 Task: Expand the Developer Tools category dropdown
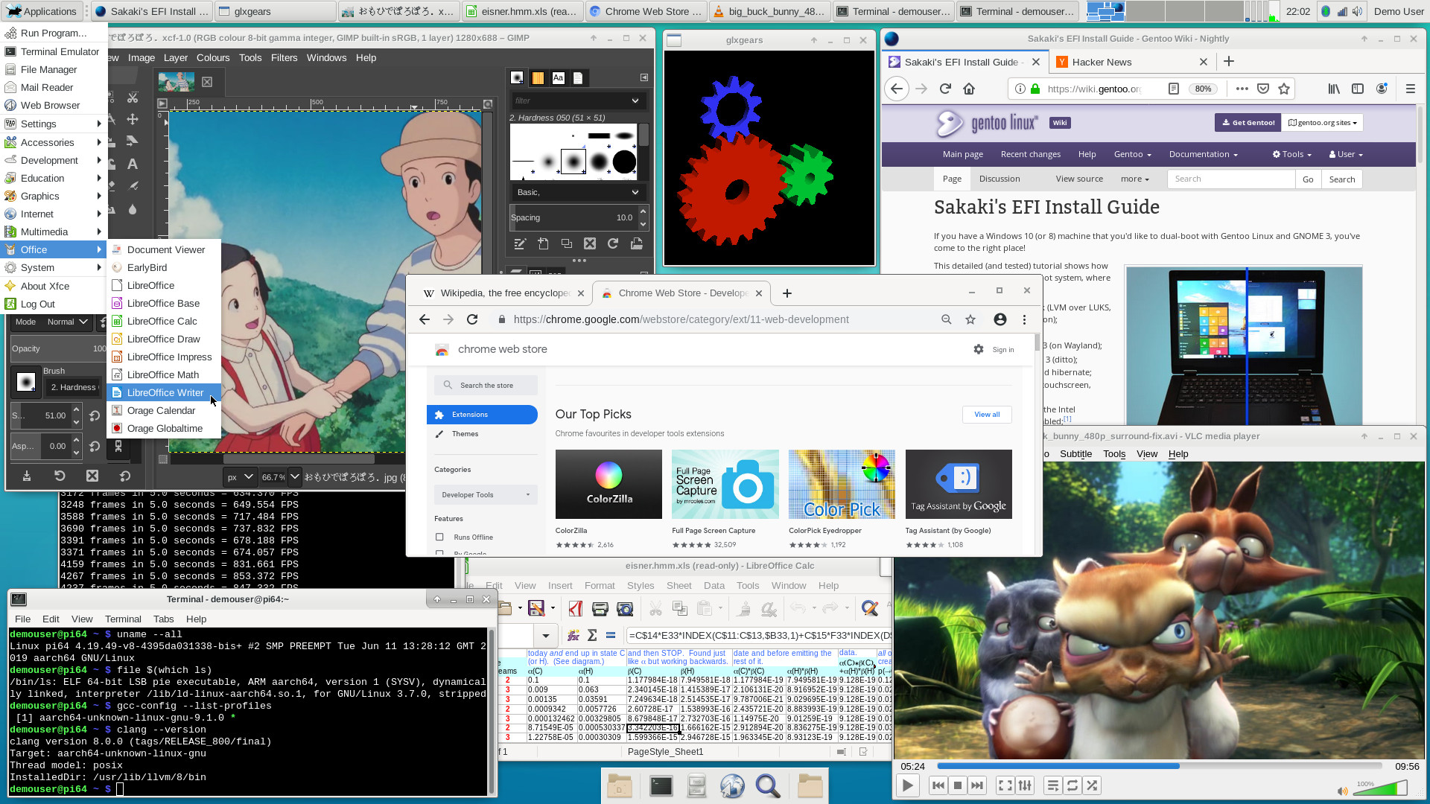(485, 494)
